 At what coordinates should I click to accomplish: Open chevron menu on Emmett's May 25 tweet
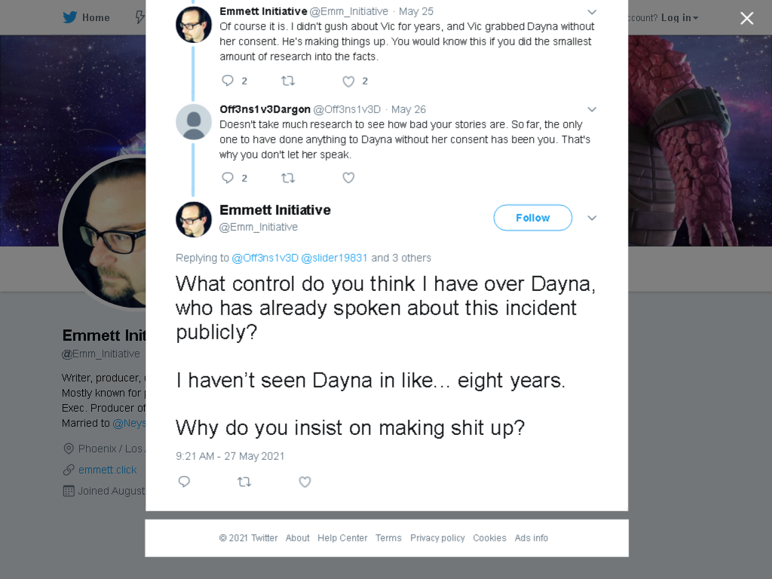[x=592, y=12]
